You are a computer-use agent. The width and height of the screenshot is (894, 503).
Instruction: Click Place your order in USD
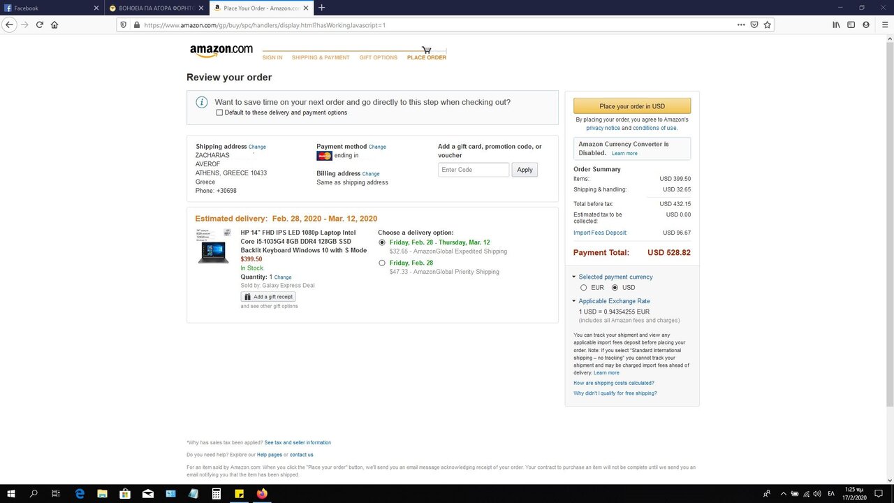632,106
